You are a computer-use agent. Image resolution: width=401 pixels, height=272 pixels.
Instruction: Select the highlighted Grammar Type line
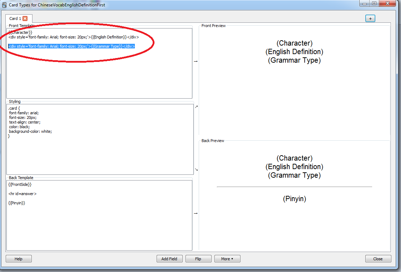tap(71, 46)
